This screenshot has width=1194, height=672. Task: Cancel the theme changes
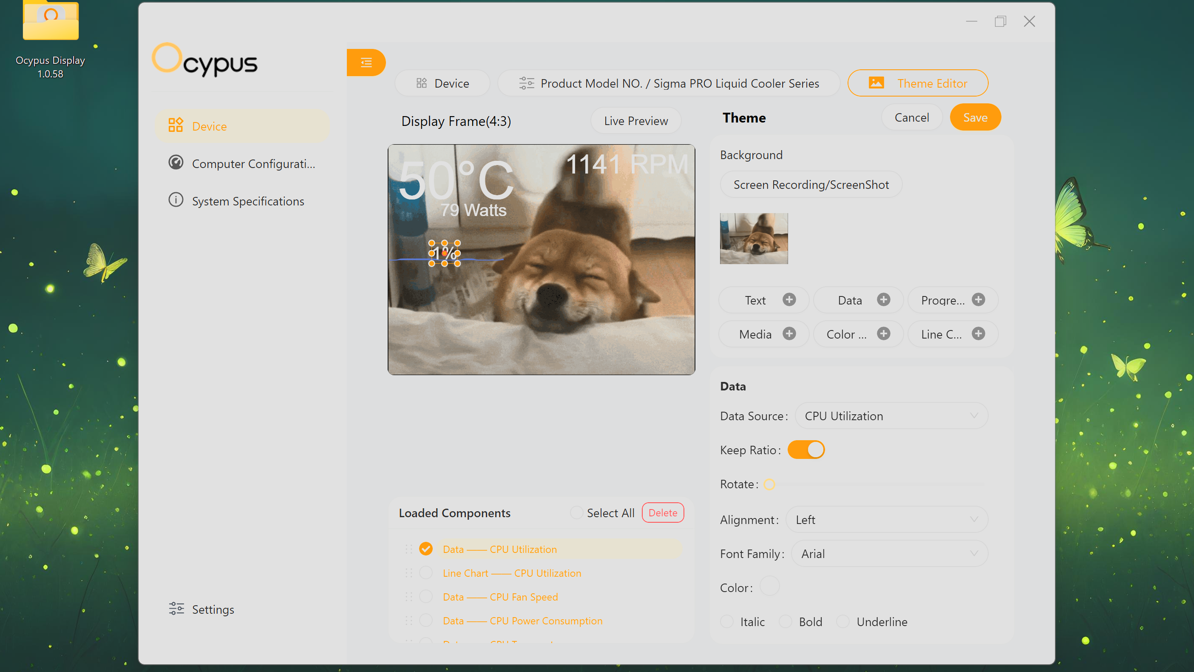coord(912,117)
